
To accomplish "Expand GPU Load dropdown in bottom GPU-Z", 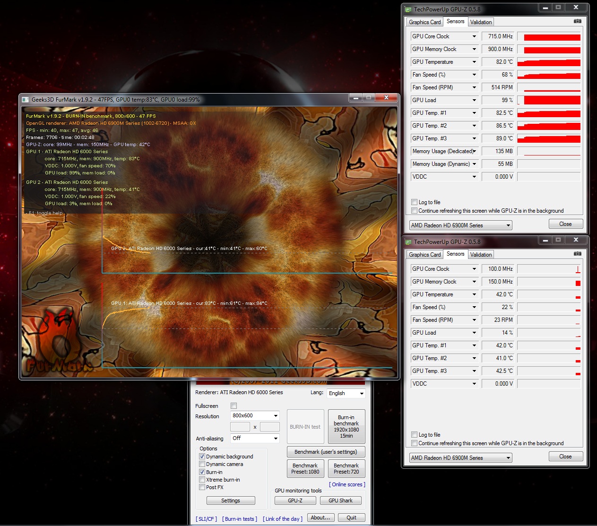I will 475,333.
